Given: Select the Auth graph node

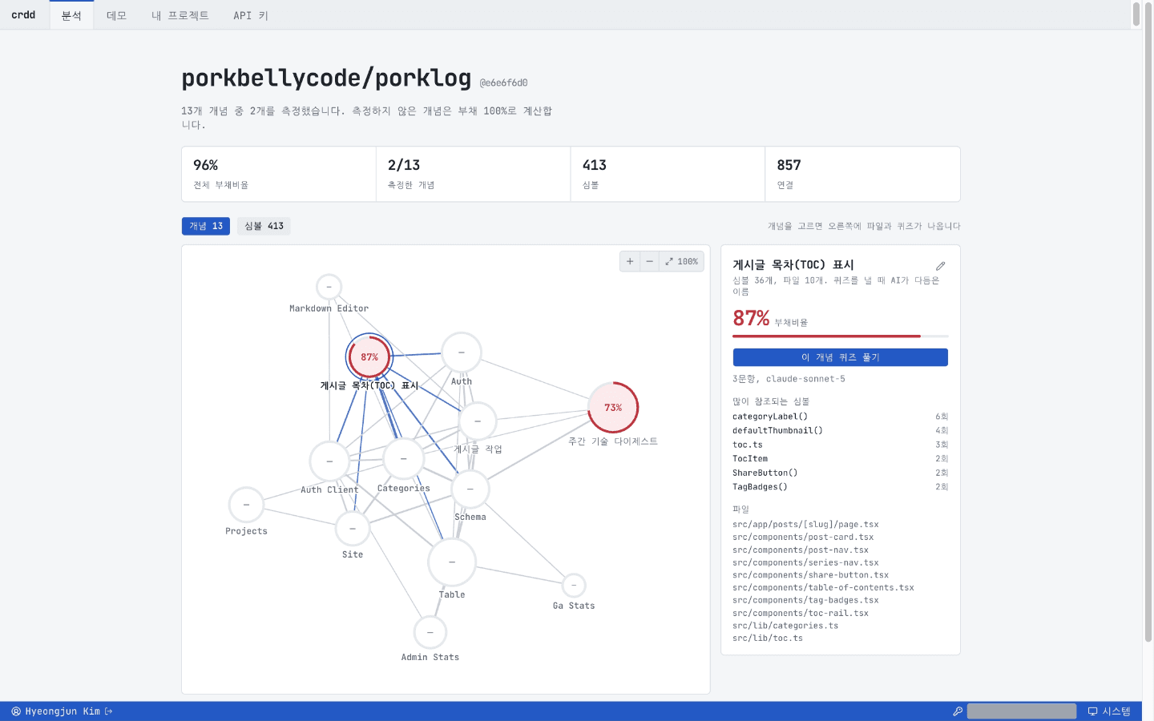Looking at the screenshot, I should coord(462,352).
